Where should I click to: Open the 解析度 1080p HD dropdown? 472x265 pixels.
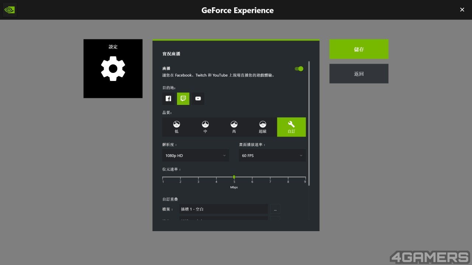(x=195, y=155)
